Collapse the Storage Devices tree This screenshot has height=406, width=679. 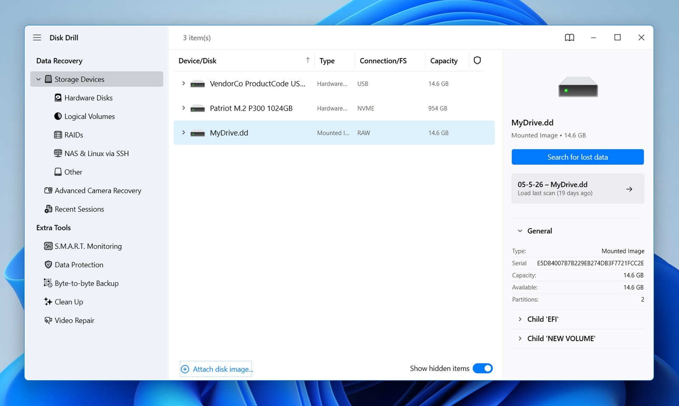click(x=39, y=79)
